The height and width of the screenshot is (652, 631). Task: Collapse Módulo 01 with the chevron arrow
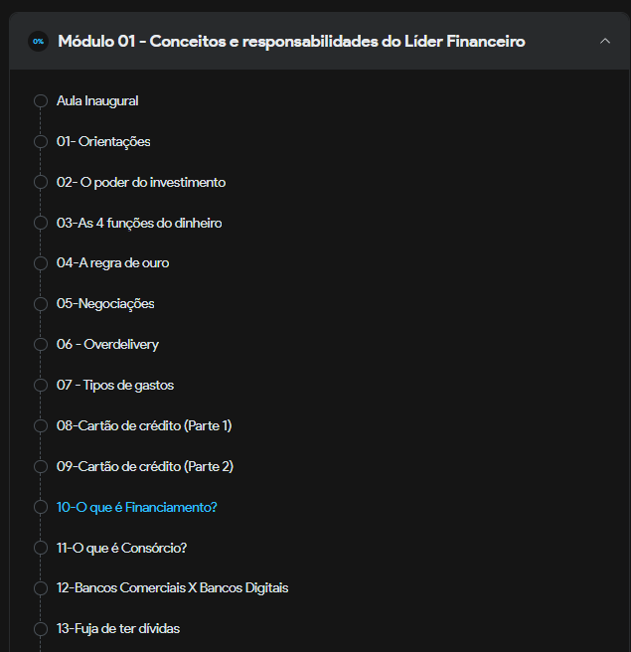(x=605, y=41)
